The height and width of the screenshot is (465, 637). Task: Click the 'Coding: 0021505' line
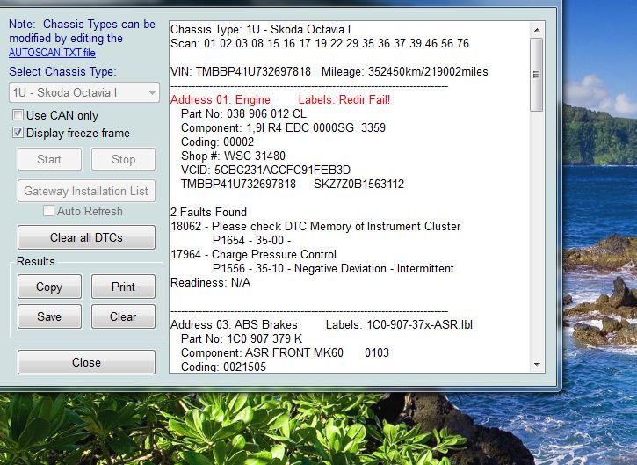tap(223, 367)
